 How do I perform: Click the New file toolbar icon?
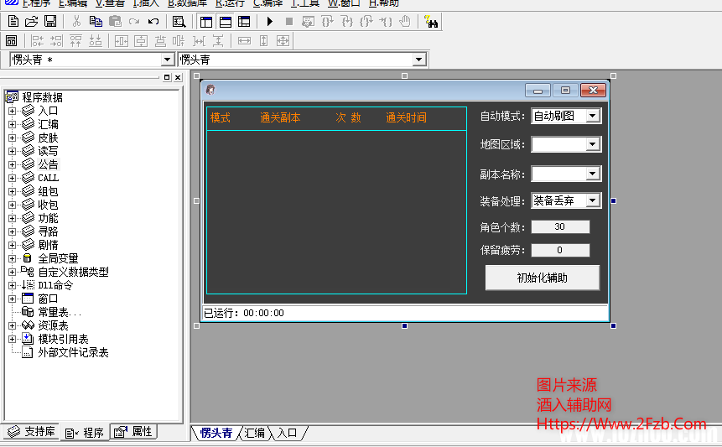13,21
